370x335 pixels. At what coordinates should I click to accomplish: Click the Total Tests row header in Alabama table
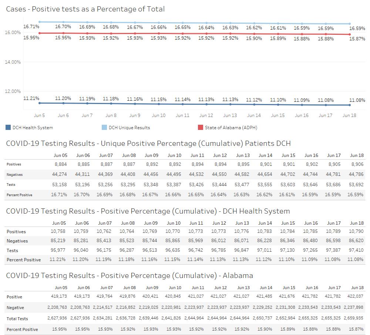(x=17, y=319)
